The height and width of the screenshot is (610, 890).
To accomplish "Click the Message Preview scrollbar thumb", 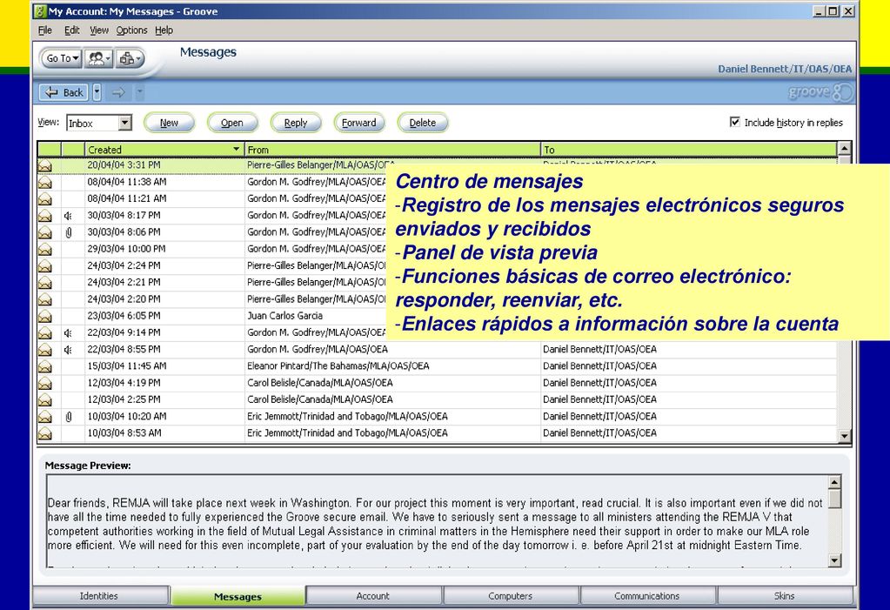I will tap(833, 499).
